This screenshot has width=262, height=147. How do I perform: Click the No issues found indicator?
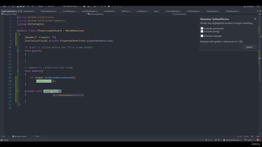(19, 136)
